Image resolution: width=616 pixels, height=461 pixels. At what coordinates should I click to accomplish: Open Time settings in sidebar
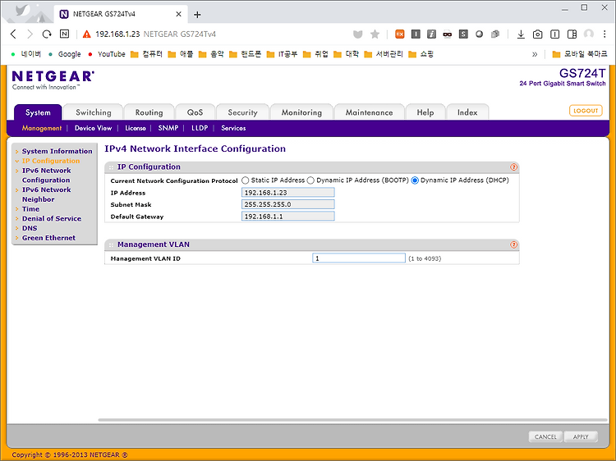click(30, 209)
